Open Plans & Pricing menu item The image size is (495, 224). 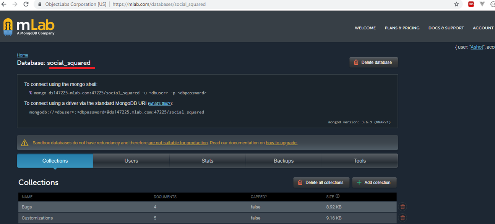tap(402, 28)
